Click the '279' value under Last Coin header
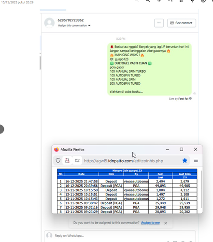 (185, 178)
